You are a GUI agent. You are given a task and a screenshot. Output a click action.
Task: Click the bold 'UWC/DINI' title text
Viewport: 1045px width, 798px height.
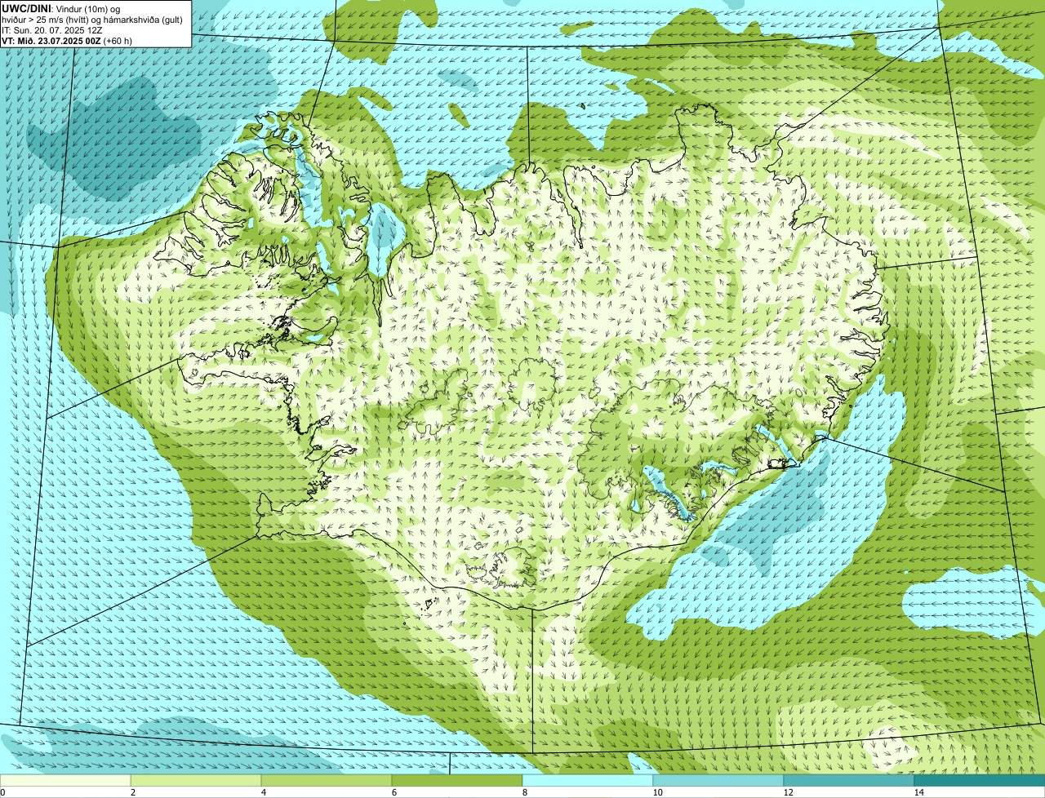point(27,8)
